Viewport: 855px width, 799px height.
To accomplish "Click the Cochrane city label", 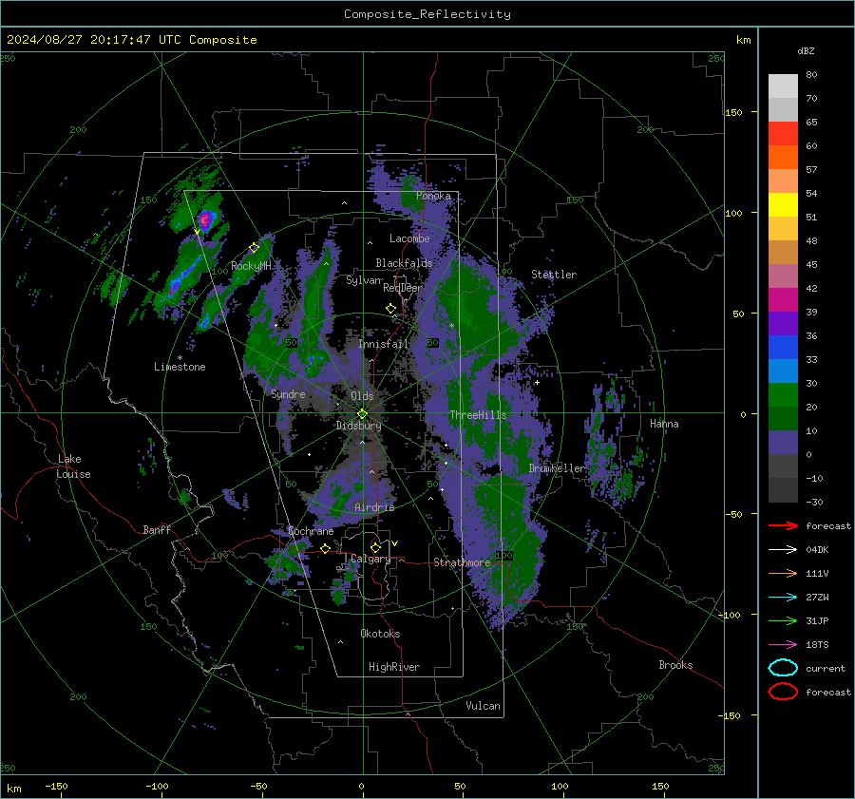I will pos(311,531).
